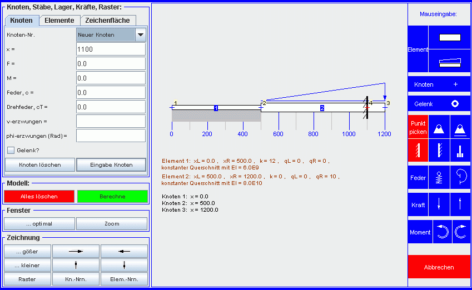Click the red Alles löschen button
Screen dimensions: 472x290
pyautogui.click(x=39, y=197)
